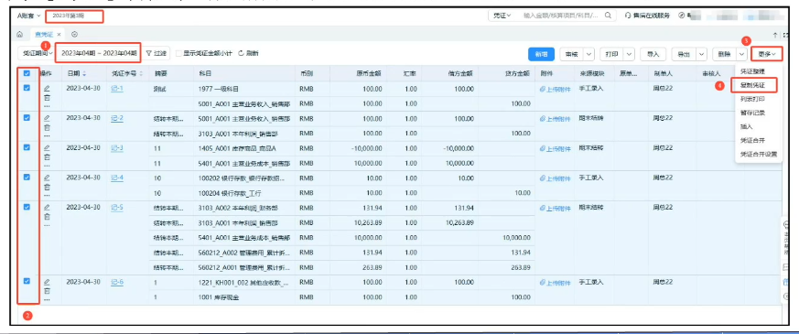799x334 pixels.
Task: Delete voucher 记-3 with trash icon
Action: click(x=47, y=157)
